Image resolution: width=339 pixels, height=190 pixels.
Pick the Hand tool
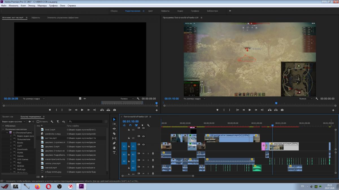(114, 148)
